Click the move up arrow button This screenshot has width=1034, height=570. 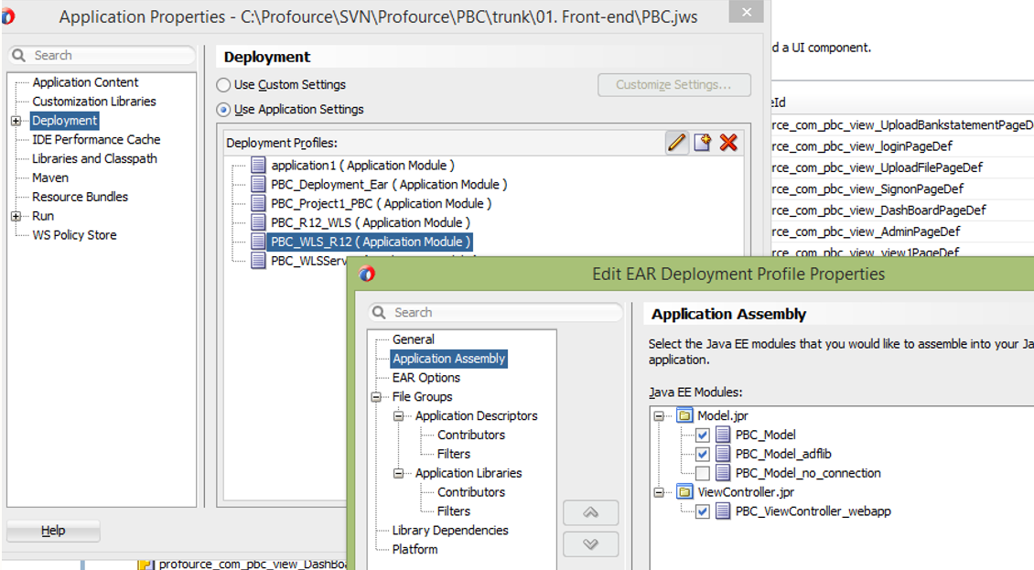(591, 512)
